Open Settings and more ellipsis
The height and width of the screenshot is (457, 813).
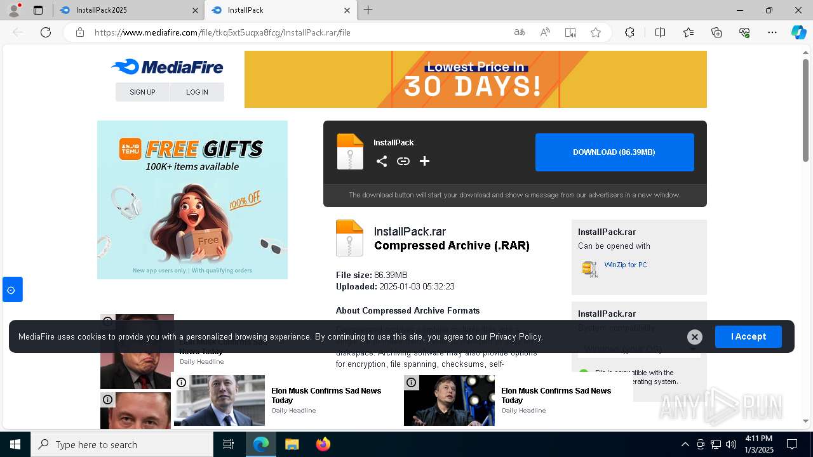click(772, 32)
